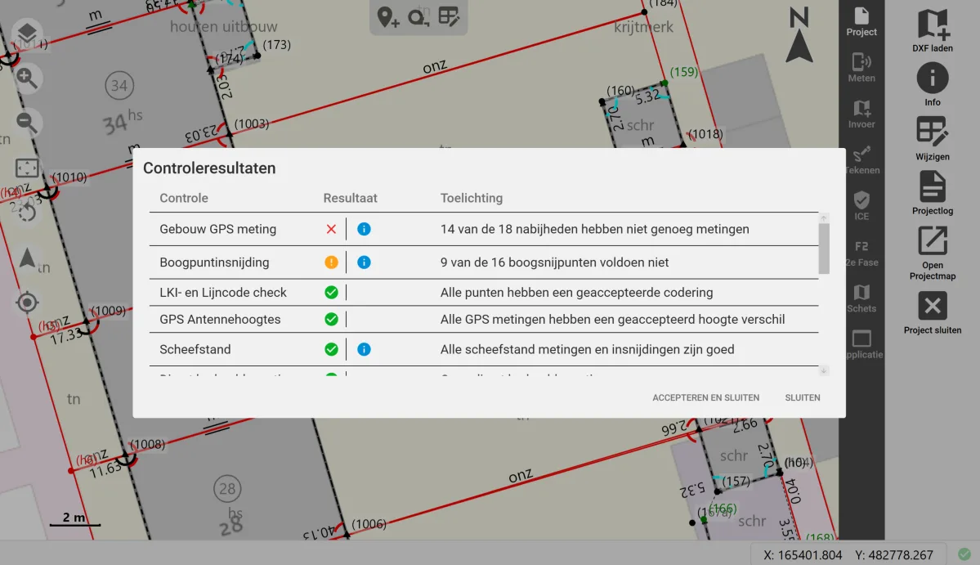Select the Gebouw GPS meting row label

pyautogui.click(x=217, y=229)
